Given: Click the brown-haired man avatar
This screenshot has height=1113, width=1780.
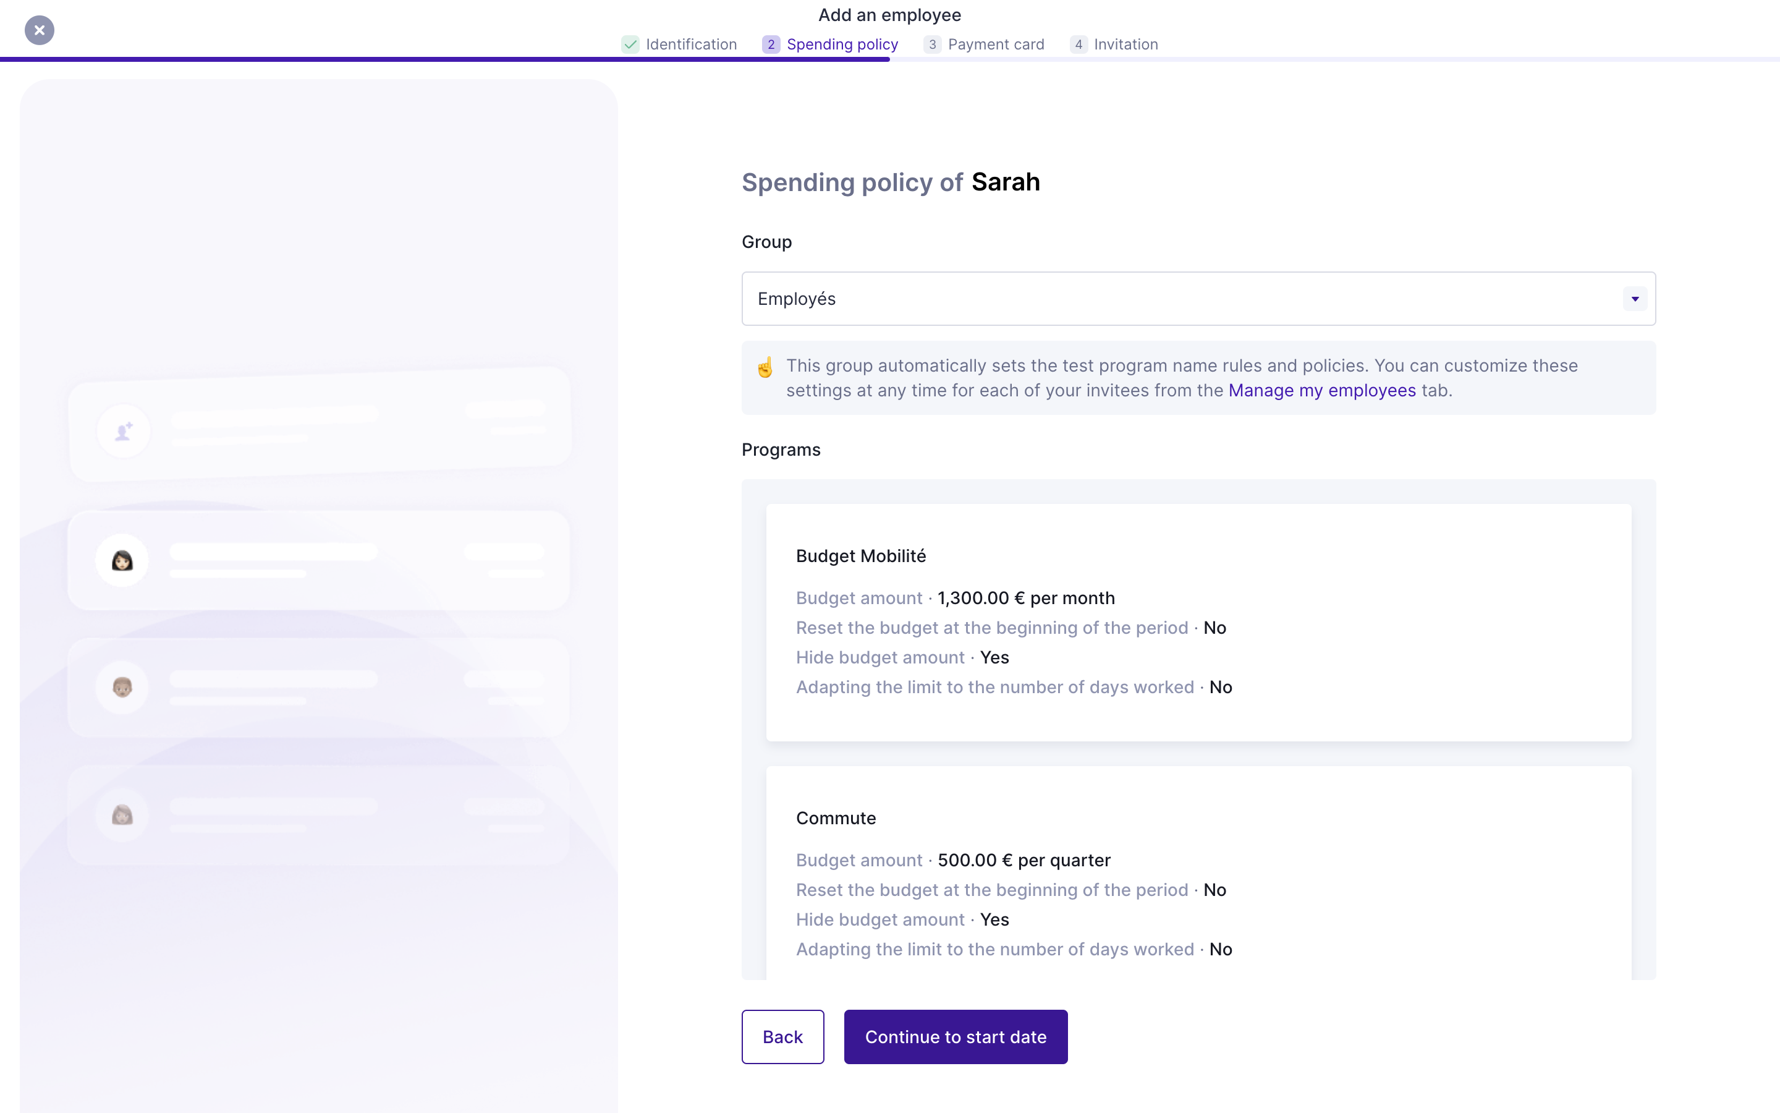Looking at the screenshot, I should [x=122, y=688].
